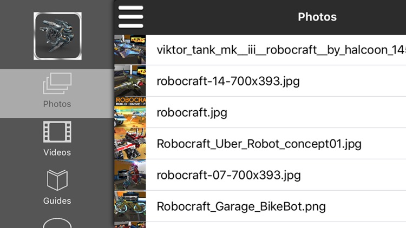Click the Photos header title
This screenshot has height=228, width=406.
coord(317,17)
